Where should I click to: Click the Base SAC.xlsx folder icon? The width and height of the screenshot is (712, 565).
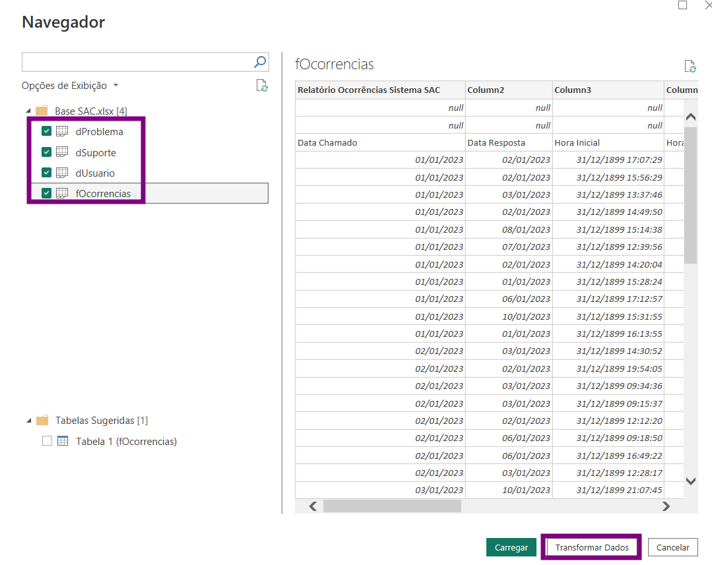pyautogui.click(x=42, y=110)
